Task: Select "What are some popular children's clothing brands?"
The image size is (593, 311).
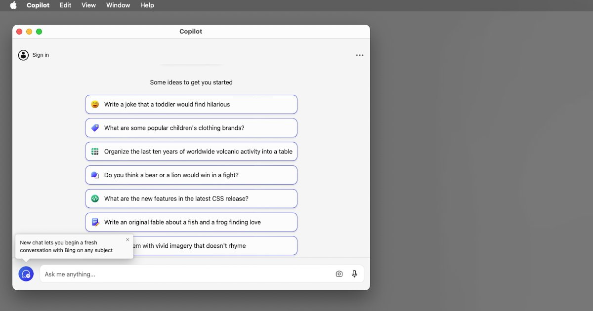Action: (x=191, y=128)
